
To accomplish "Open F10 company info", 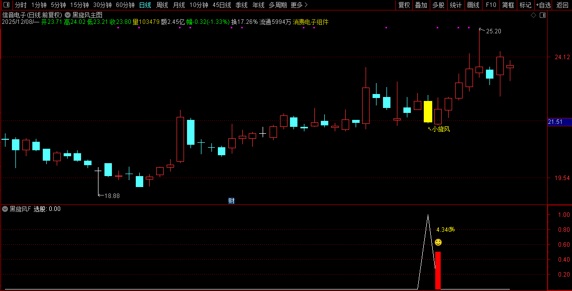I will click(491, 5).
